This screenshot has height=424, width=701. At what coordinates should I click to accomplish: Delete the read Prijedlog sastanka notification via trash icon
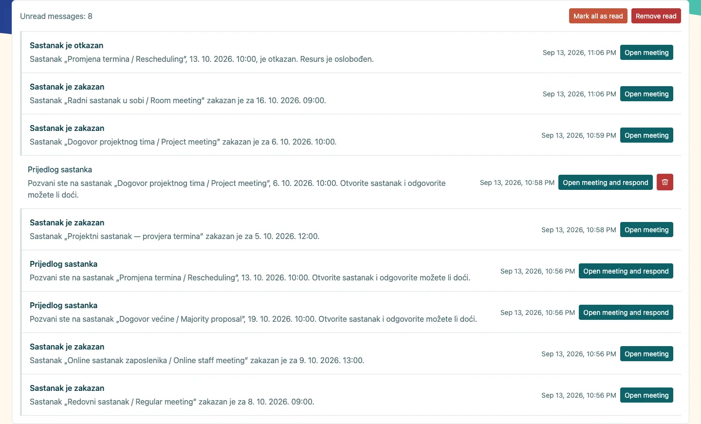point(664,182)
